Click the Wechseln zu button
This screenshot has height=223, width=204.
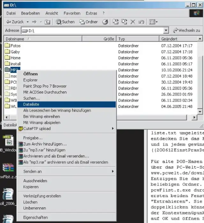click(x=187, y=31)
